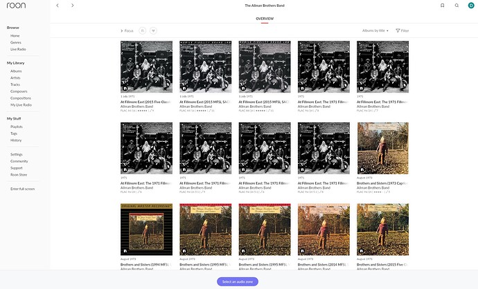
Task: Click artist name under At Fillmore East 2015 Five Classic
Action: click(x=136, y=106)
